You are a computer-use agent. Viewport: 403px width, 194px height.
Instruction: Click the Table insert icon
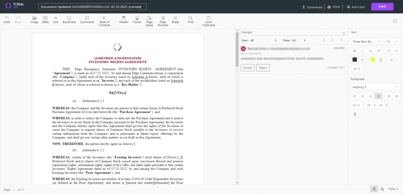[45, 20]
